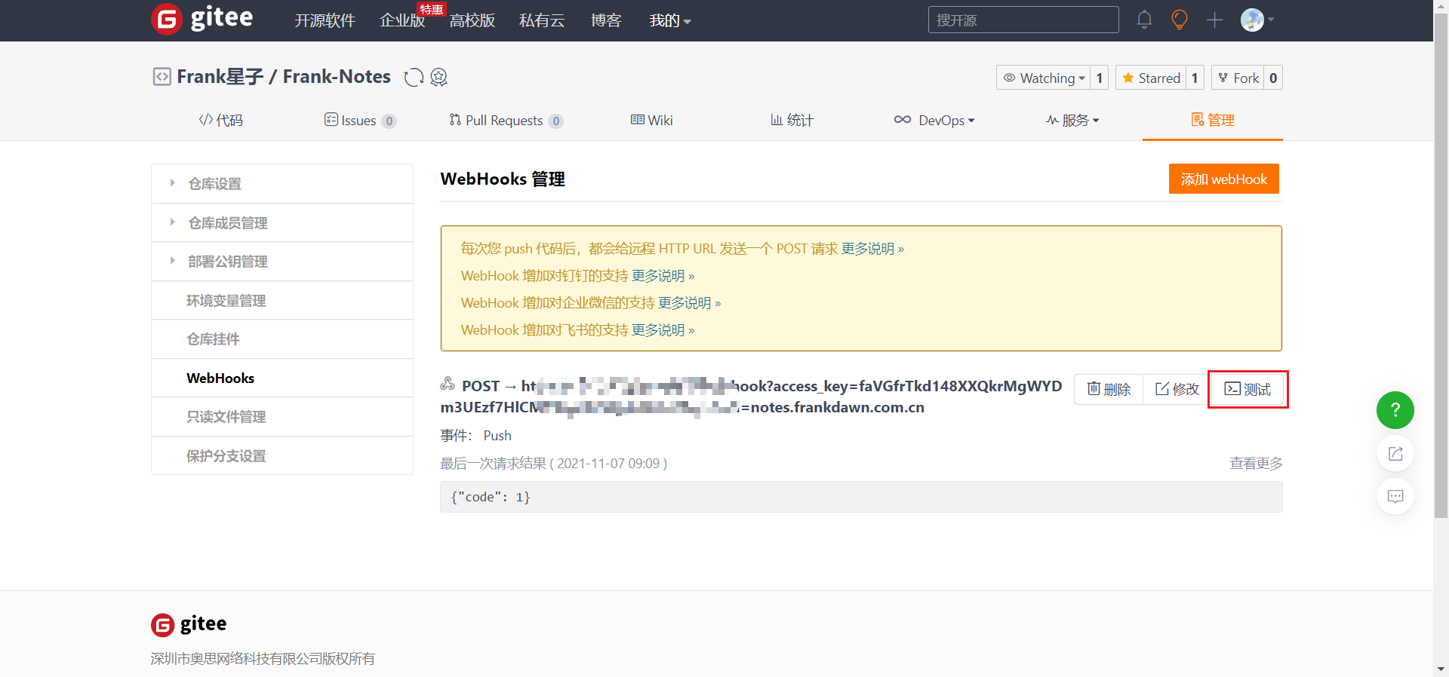Expand the 服务 dropdown tab
Image resolution: width=1449 pixels, height=677 pixels.
(1072, 120)
